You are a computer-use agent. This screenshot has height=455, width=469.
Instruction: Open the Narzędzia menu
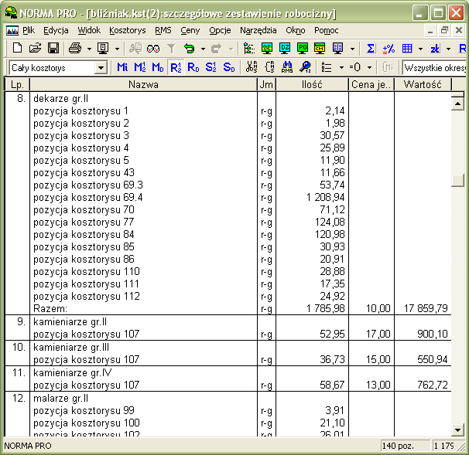[x=258, y=30]
